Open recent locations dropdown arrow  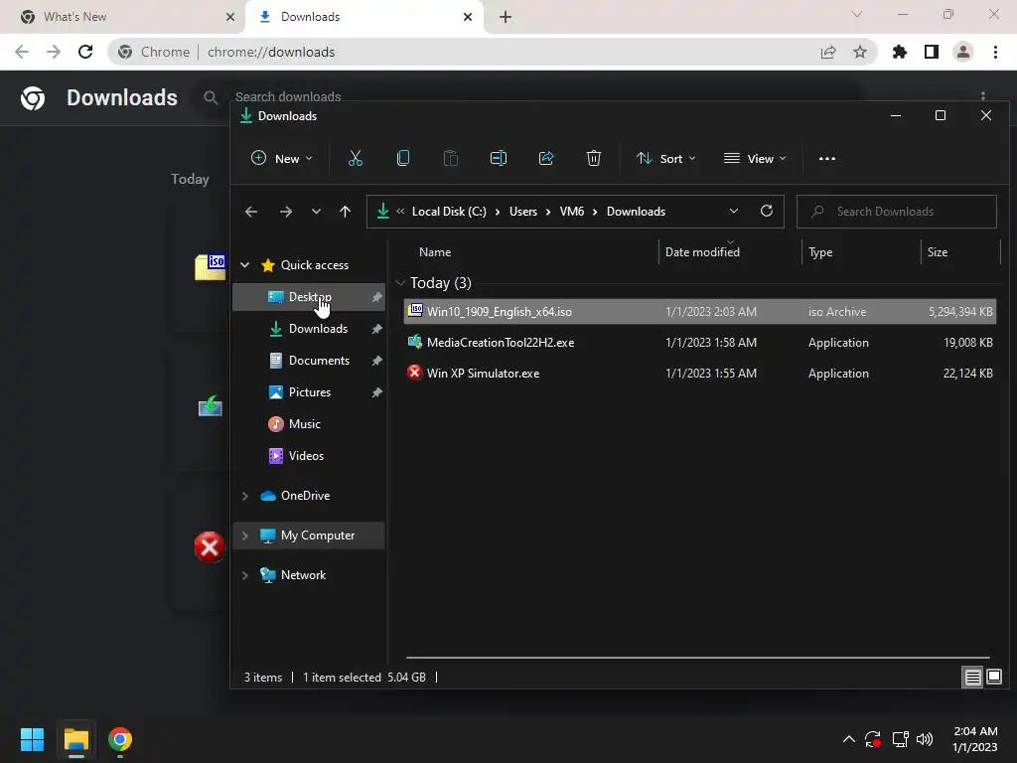(316, 212)
